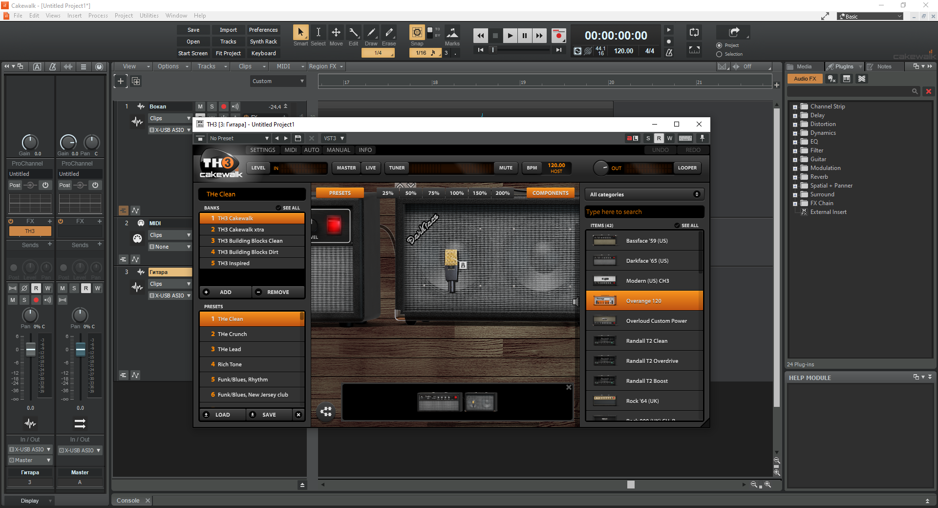Click the Preferences button
The height and width of the screenshot is (508, 938).
[x=263, y=30]
